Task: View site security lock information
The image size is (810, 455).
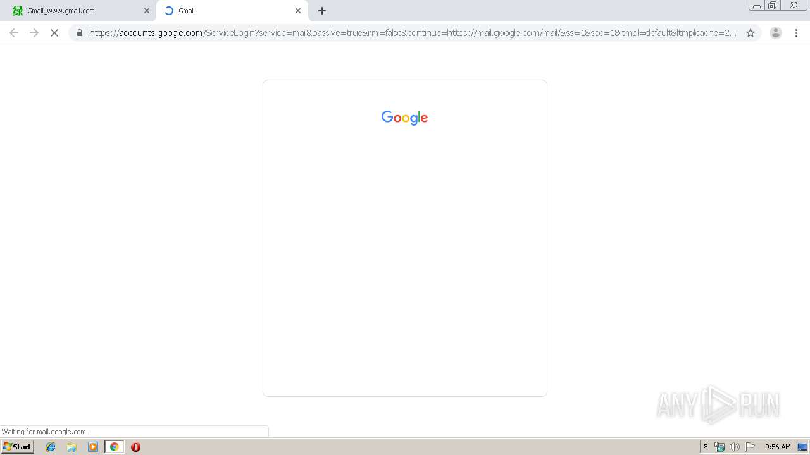Action: pyautogui.click(x=80, y=33)
